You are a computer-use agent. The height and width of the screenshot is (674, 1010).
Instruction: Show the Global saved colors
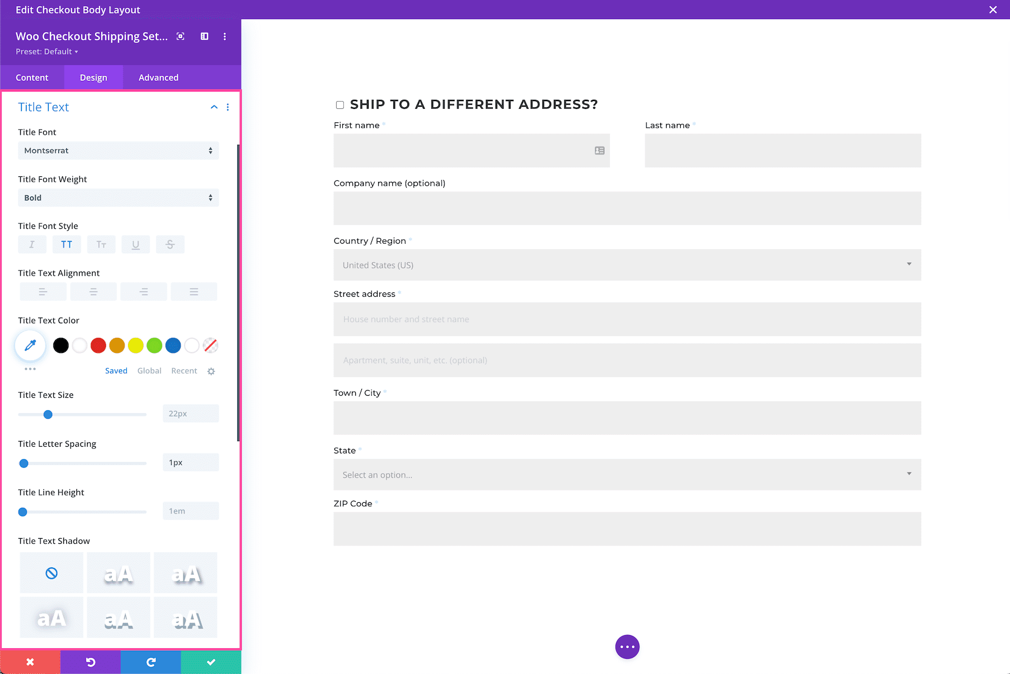(x=149, y=370)
